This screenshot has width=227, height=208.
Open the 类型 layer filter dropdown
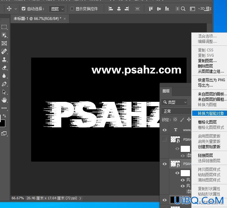[x=174, y=102]
